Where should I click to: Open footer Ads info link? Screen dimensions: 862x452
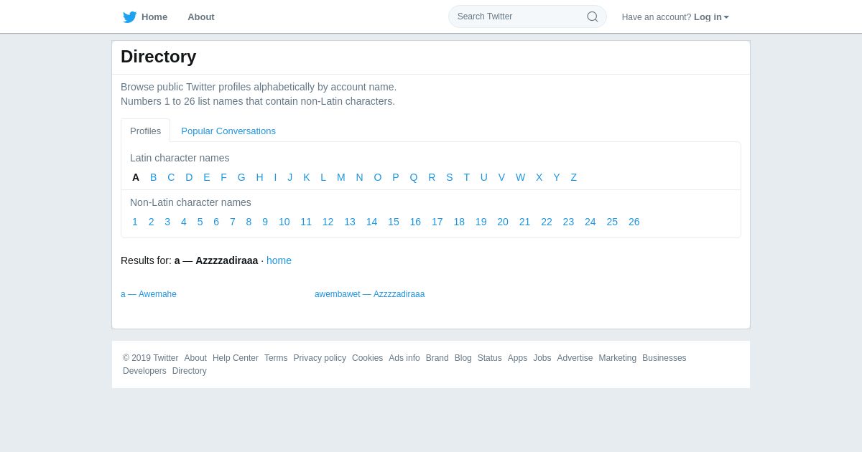[404, 358]
